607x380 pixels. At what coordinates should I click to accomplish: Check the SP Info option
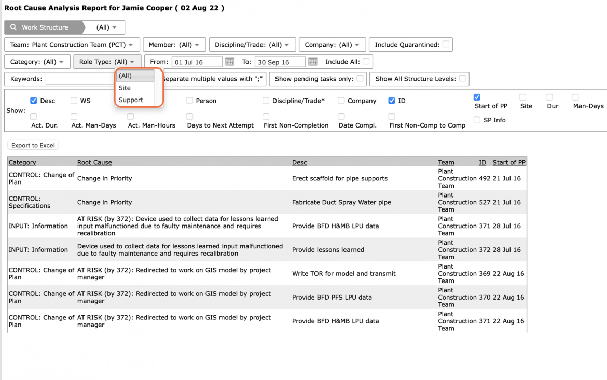tap(477, 120)
